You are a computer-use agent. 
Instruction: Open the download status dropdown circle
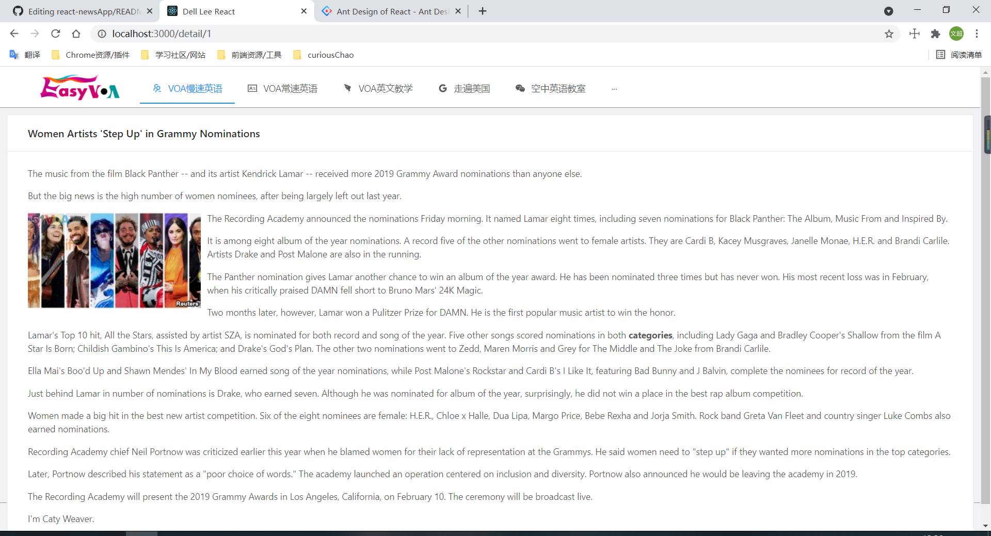tap(889, 10)
